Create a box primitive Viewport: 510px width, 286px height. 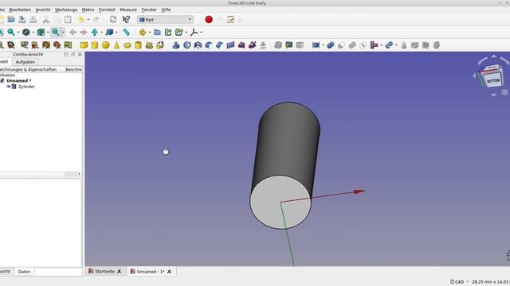tap(84, 45)
